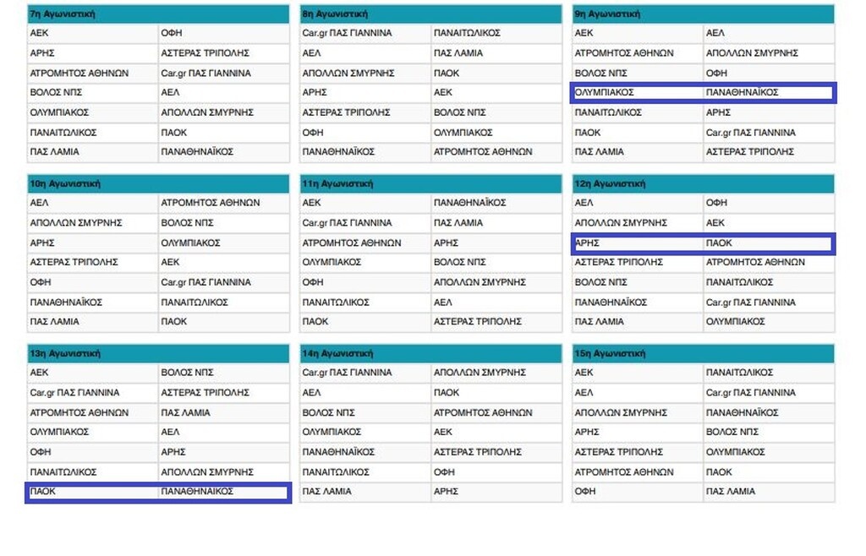
Task: Select the 13η Αγωνιστική header bar
Action: [158, 353]
